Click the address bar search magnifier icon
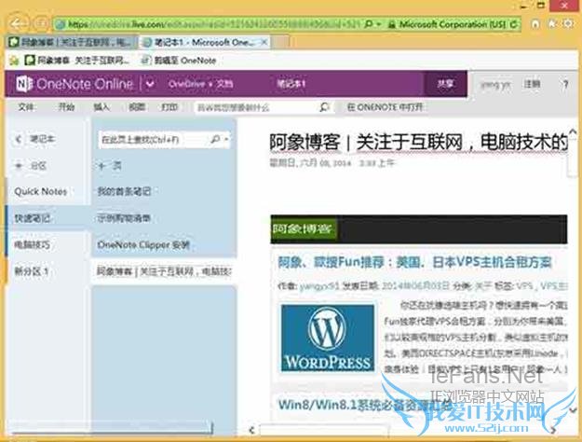 pos(369,24)
